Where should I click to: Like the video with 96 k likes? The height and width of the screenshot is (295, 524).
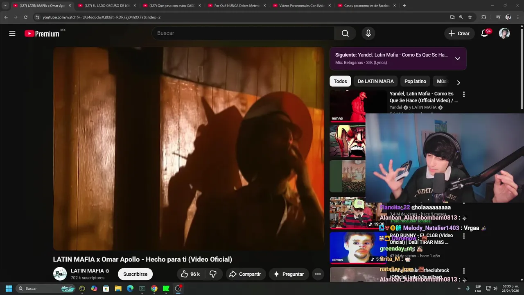pyautogui.click(x=191, y=274)
